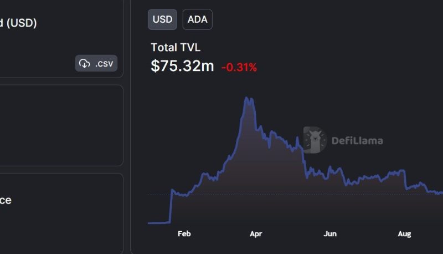Click the Apr label on the time axis

256,234
